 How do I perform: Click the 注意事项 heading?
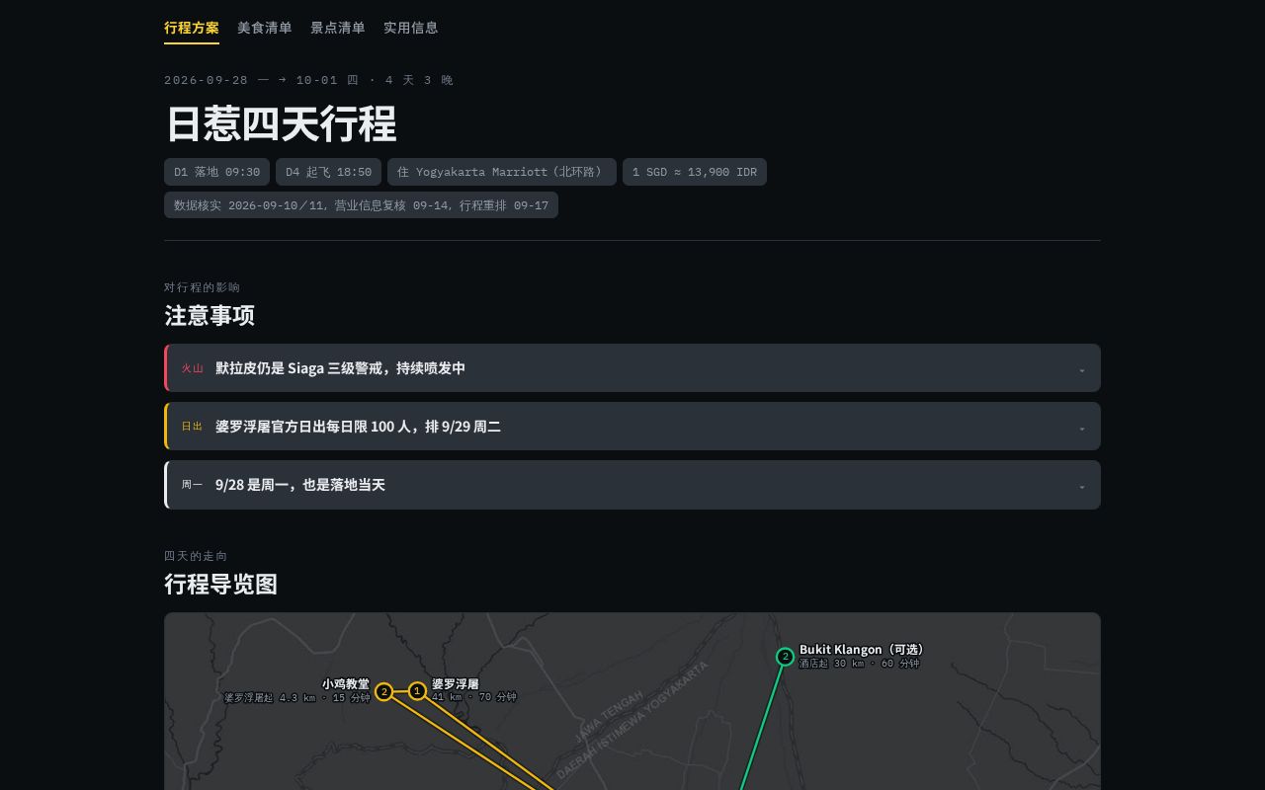coord(210,315)
